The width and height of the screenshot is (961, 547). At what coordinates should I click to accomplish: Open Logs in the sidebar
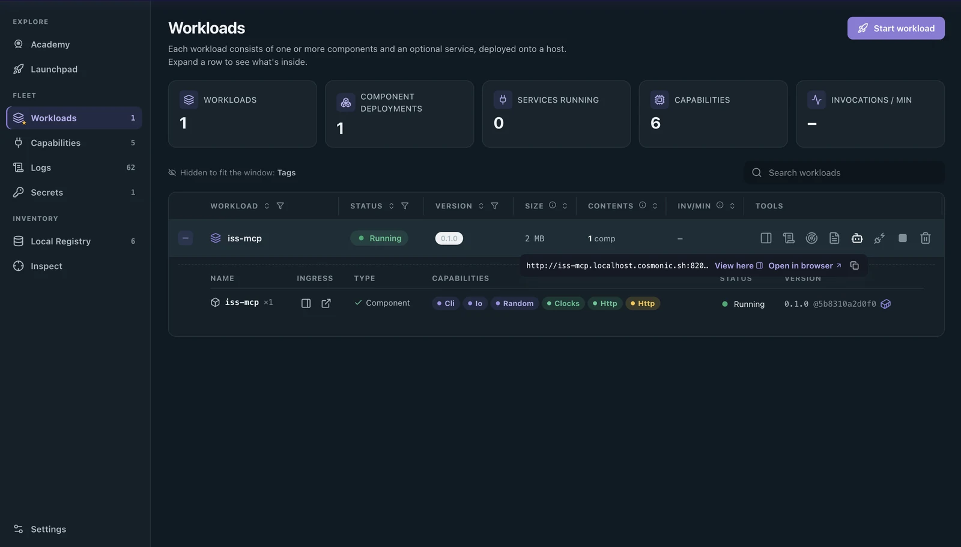(x=74, y=168)
